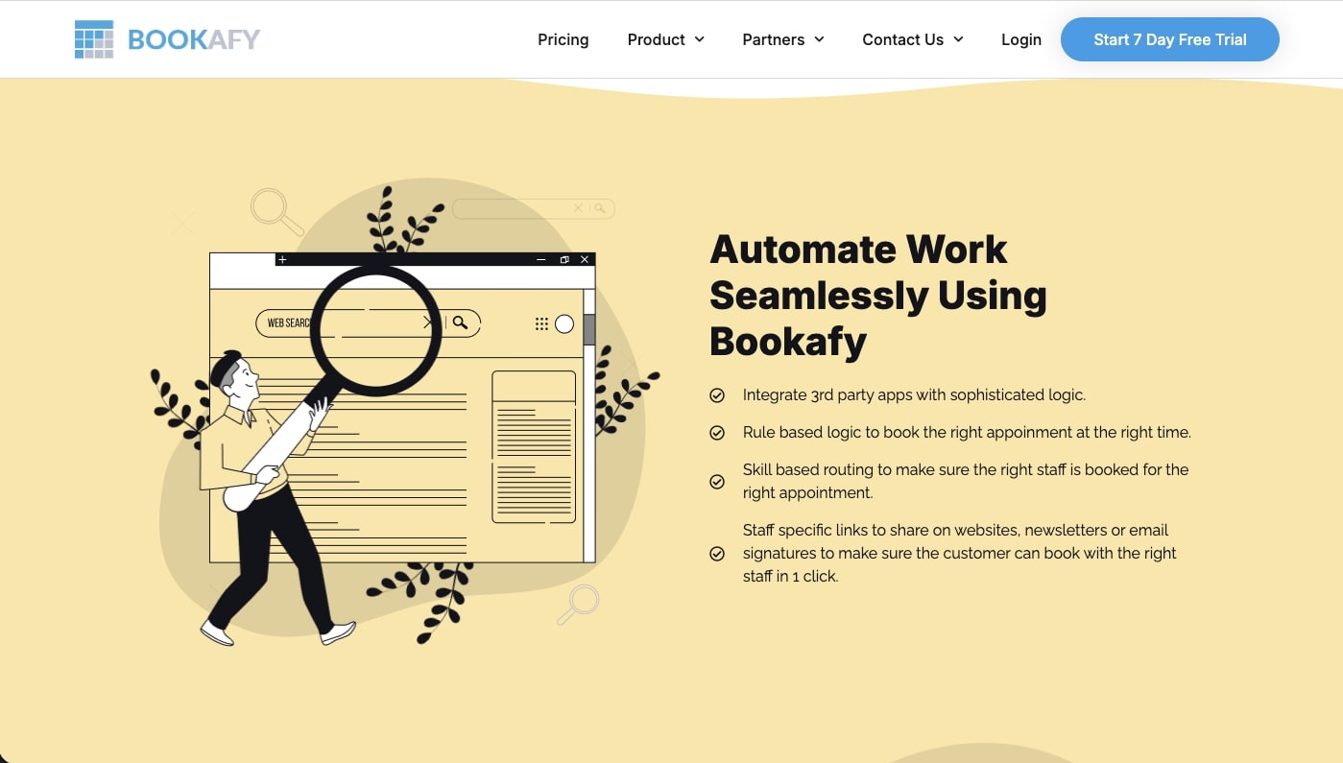This screenshot has width=1343, height=763.
Task: Click the checkmark beside "Staff specific links" bullet
Action: [x=717, y=554]
